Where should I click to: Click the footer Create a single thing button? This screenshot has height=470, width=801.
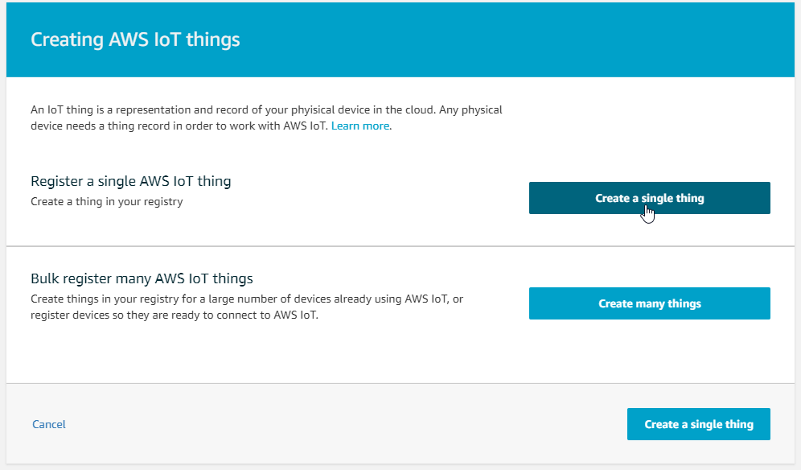pyautogui.click(x=698, y=424)
